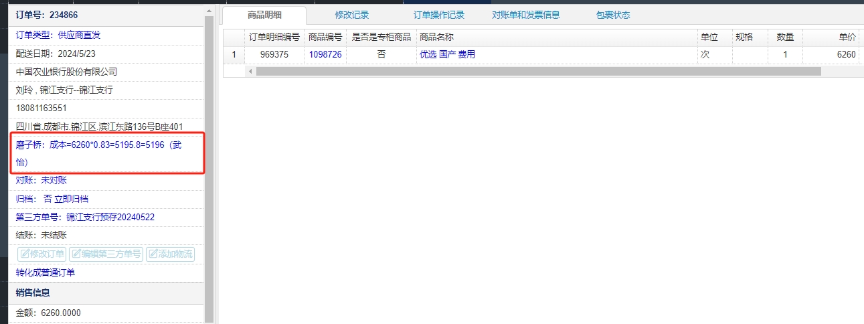Click the 转化成普通订单 link
864x324 pixels.
coord(46,273)
